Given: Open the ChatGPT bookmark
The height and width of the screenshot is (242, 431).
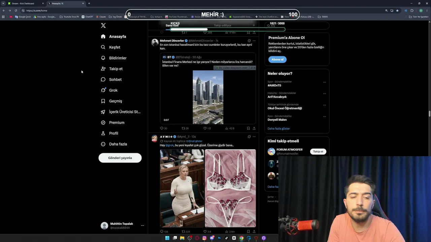Looking at the screenshot, I should pyautogui.click(x=88, y=17).
